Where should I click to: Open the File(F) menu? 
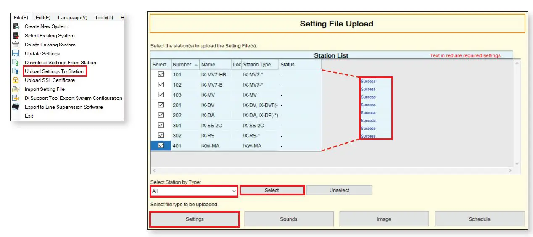(x=21, y=18)
